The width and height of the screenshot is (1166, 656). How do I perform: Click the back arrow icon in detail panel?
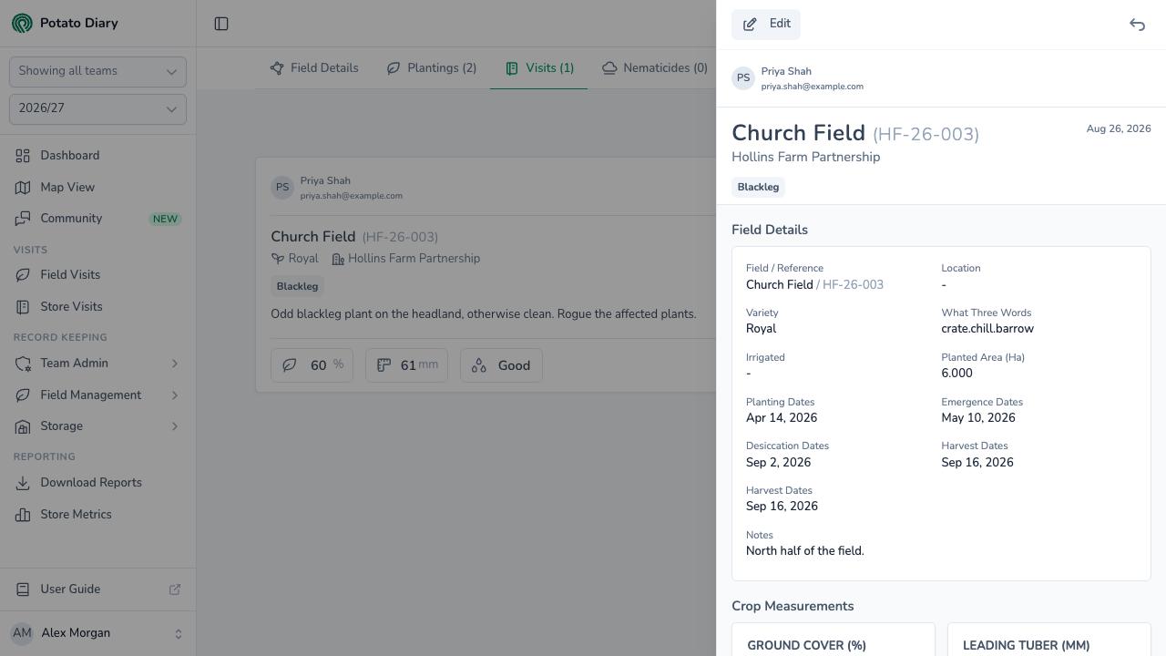(1137, 25)
